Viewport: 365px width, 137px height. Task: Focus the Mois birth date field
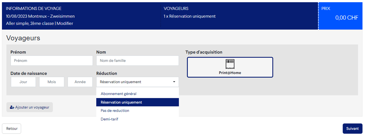click(52, 82)
